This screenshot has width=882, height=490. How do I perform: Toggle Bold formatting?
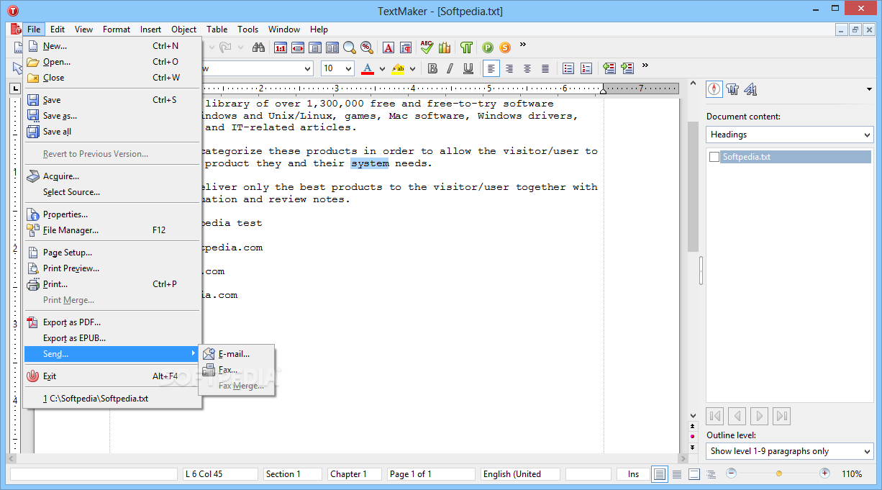432,68
